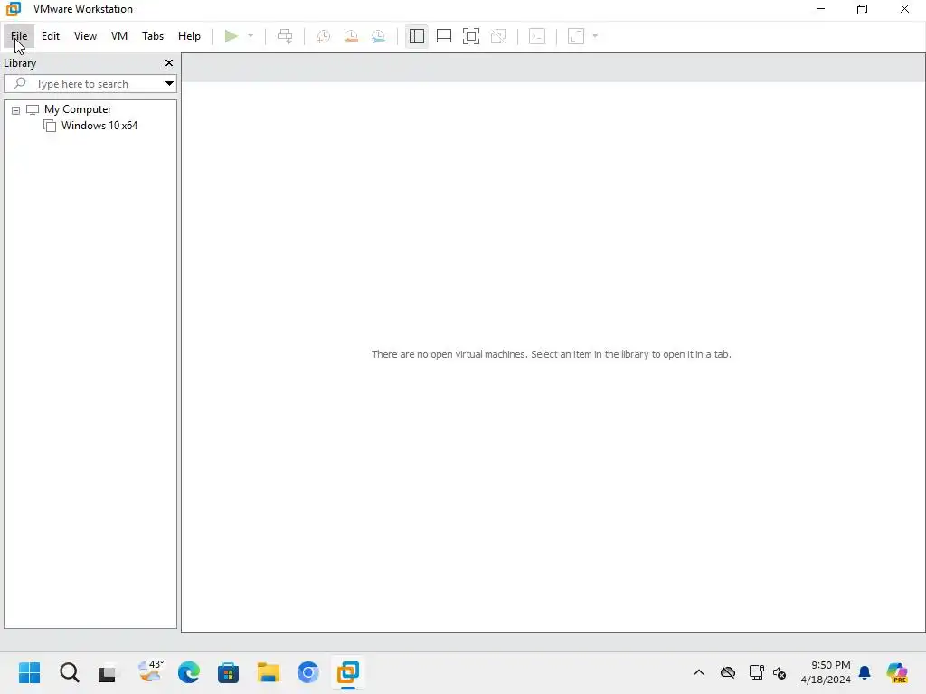
Task: Open the File menu
Action: pyautogui.click(x=19, y=36)
